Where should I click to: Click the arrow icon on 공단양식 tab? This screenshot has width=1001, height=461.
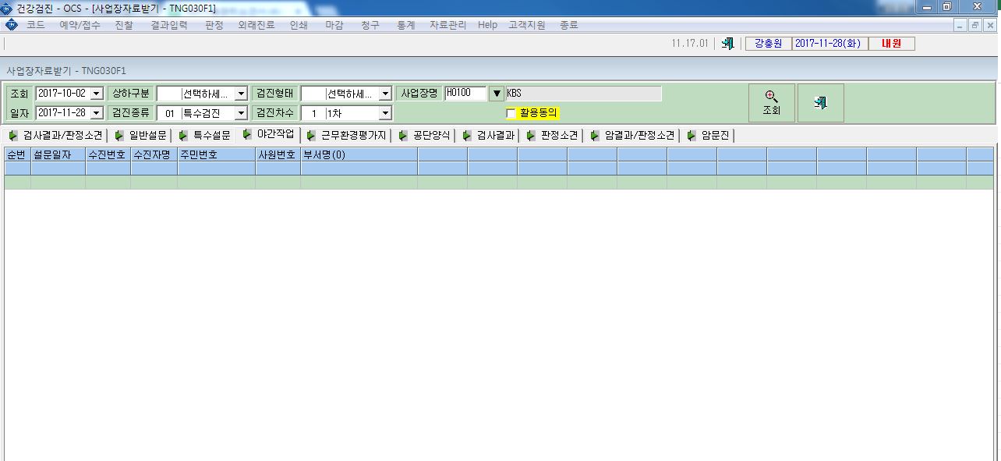point(403,136)
